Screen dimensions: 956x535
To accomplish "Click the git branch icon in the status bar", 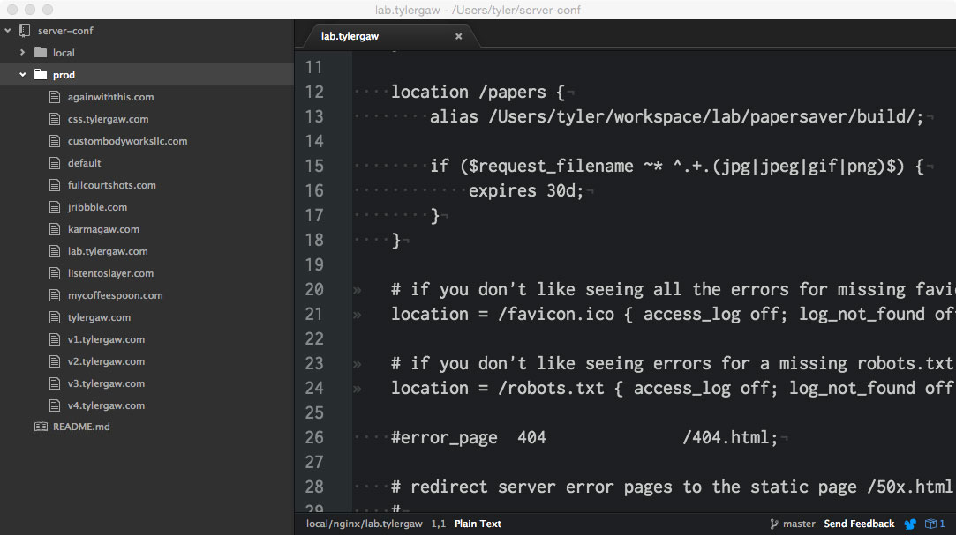I will (775, 523).
